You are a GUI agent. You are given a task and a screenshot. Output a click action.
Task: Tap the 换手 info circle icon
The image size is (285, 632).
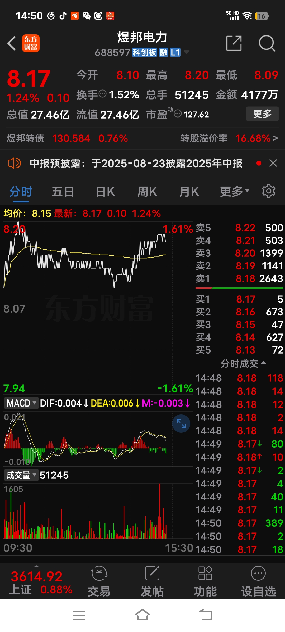click(x=102, y=93)
